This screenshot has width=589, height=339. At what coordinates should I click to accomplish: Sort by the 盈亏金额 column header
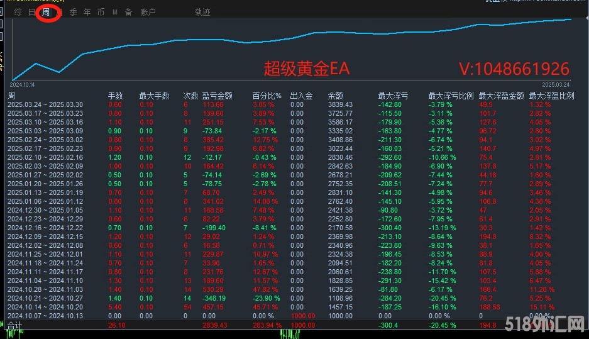click(217, 96)
